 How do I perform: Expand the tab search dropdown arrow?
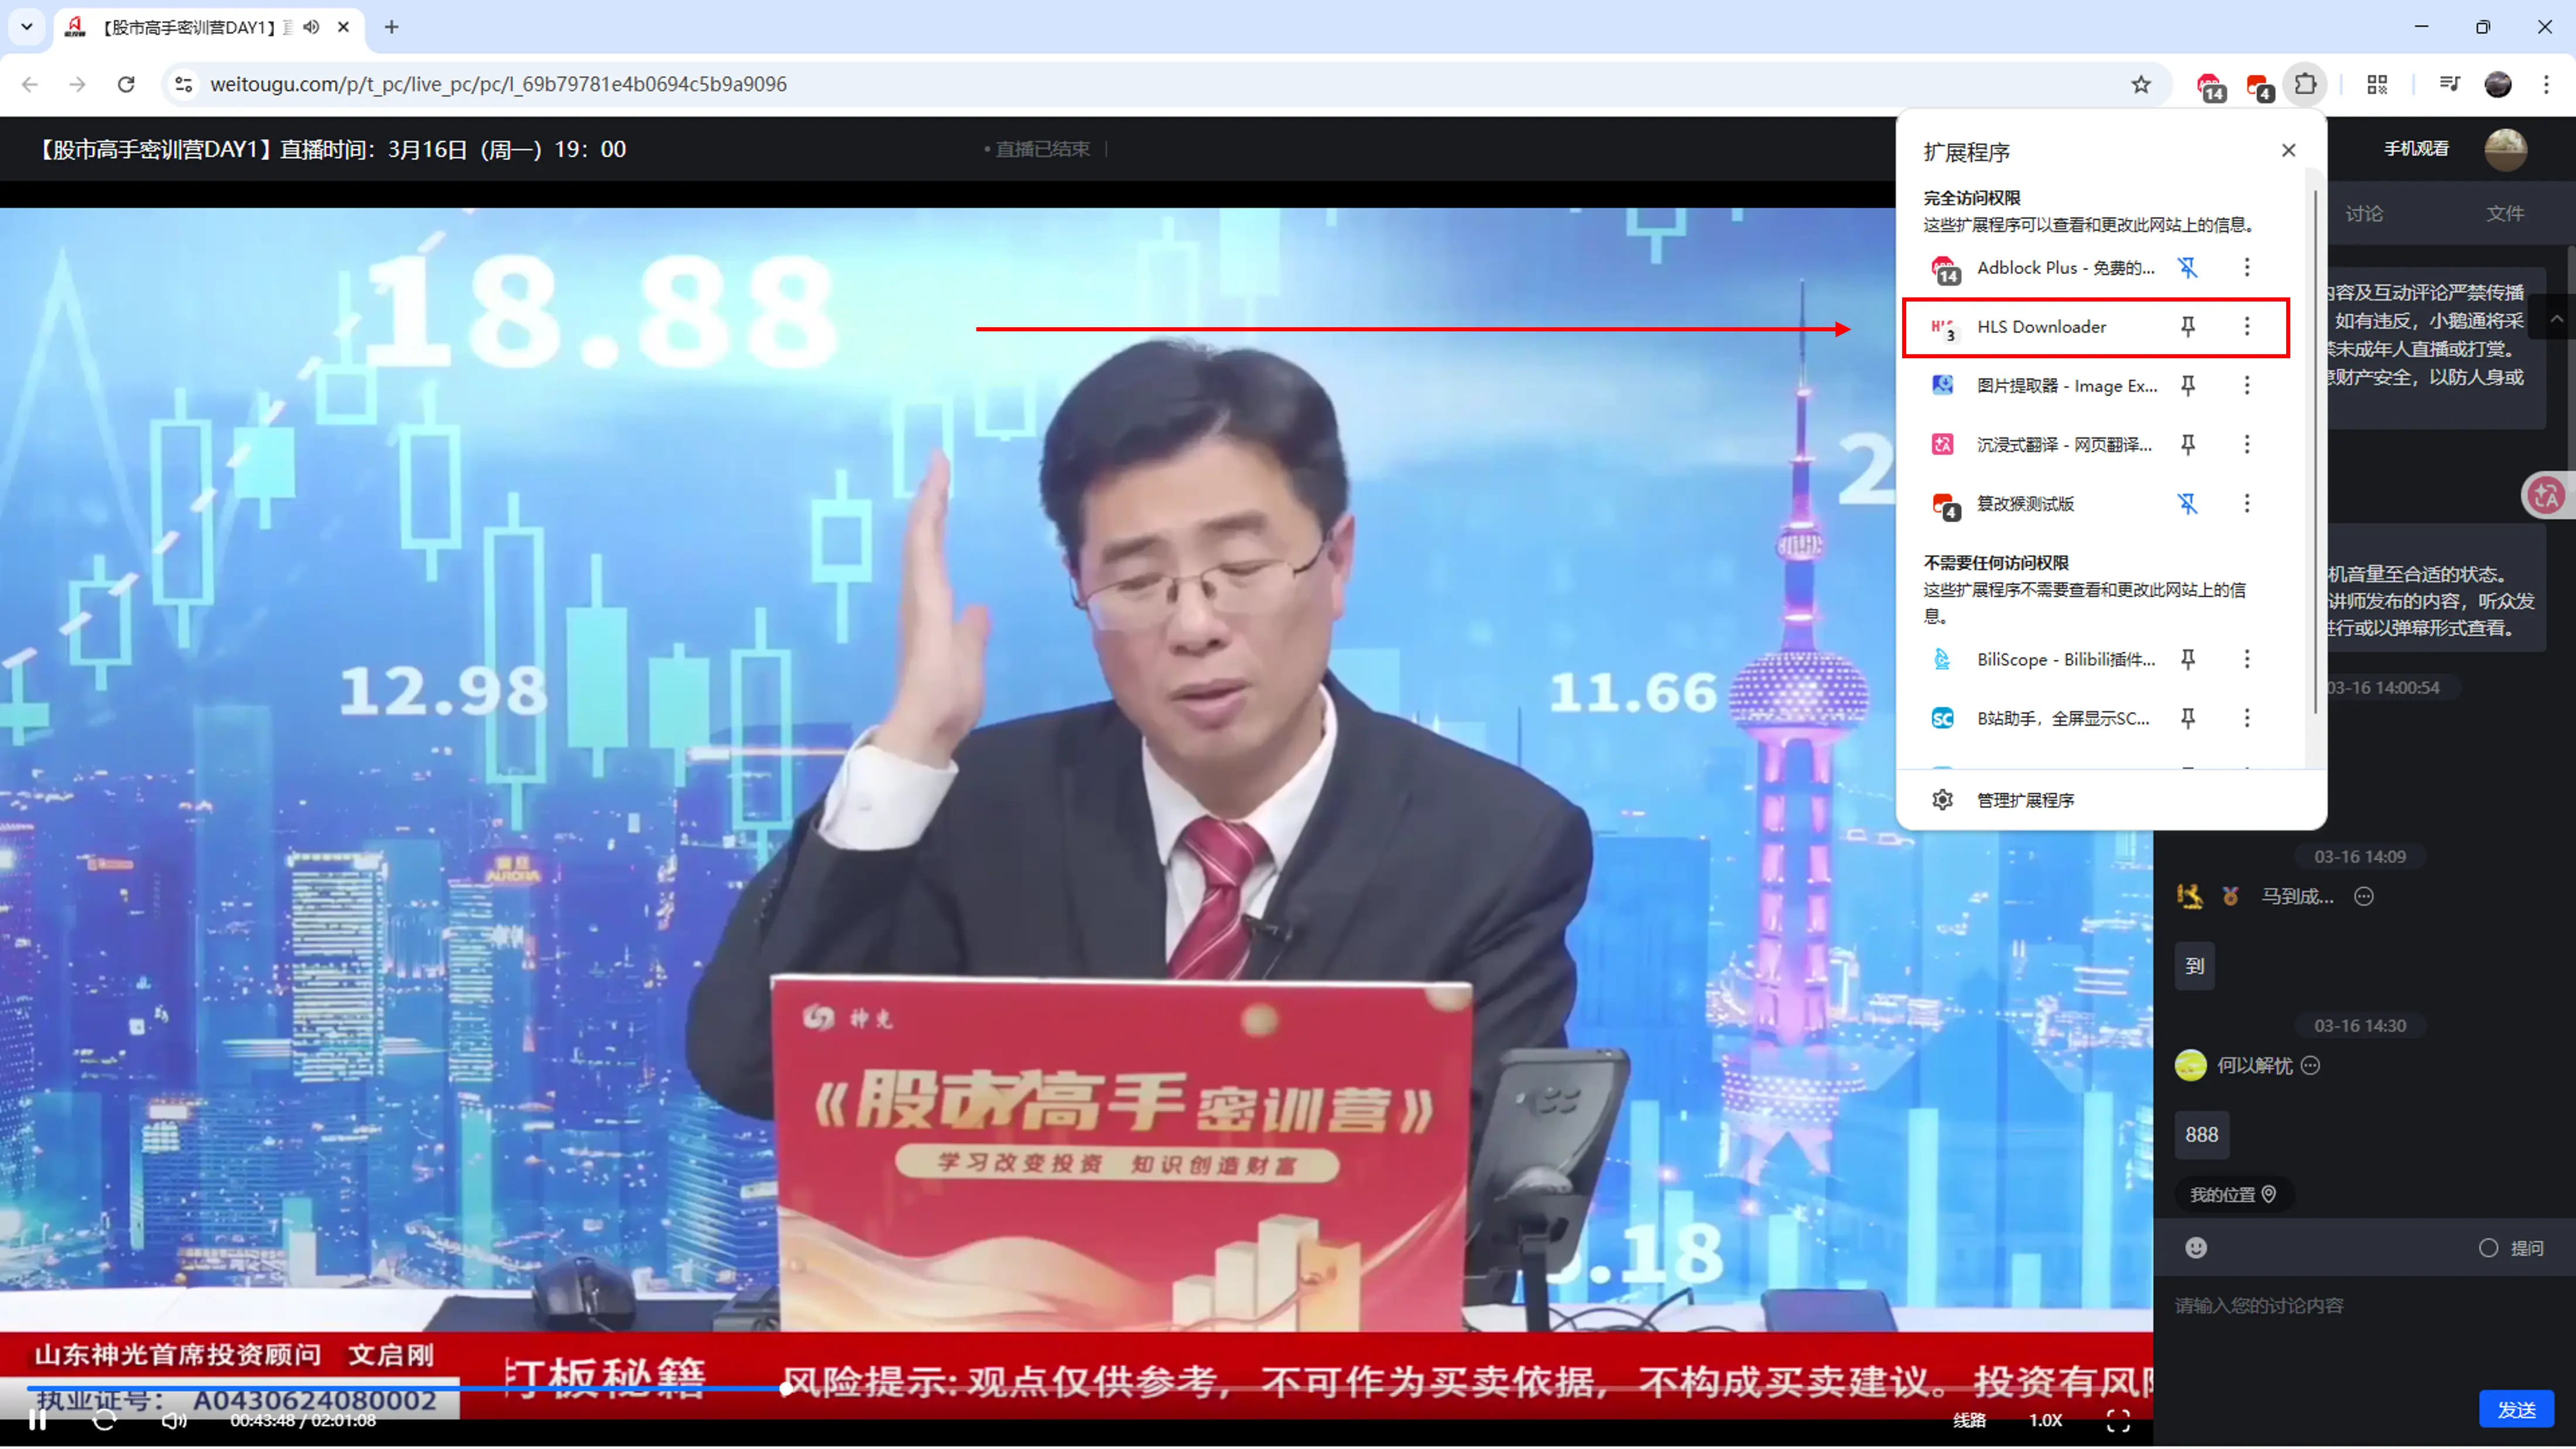[27, 27]
